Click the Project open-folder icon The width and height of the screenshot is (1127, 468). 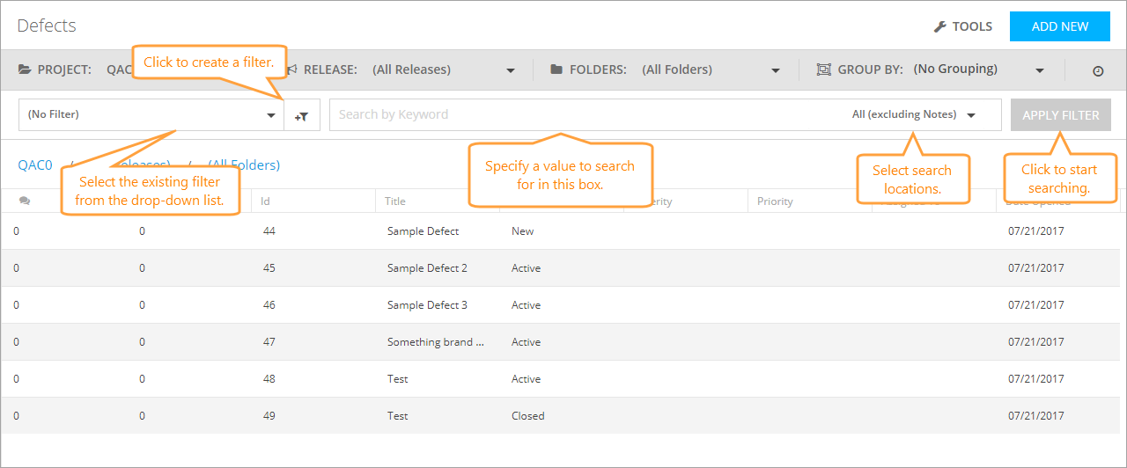pyautogui.click(x=25, y=69)
